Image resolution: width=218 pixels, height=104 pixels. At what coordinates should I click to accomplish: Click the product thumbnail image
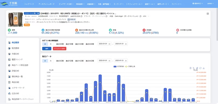pyautogui.click(x=15, y=19)
